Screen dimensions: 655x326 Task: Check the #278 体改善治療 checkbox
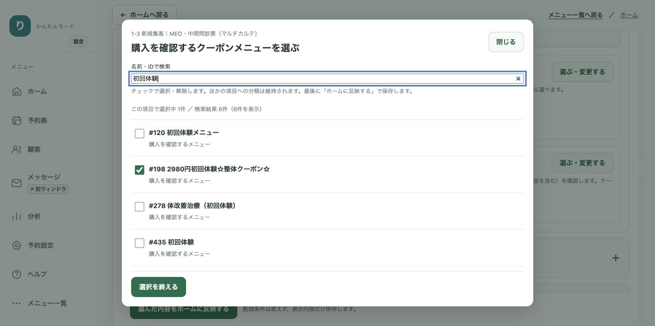tap(139, 206)
